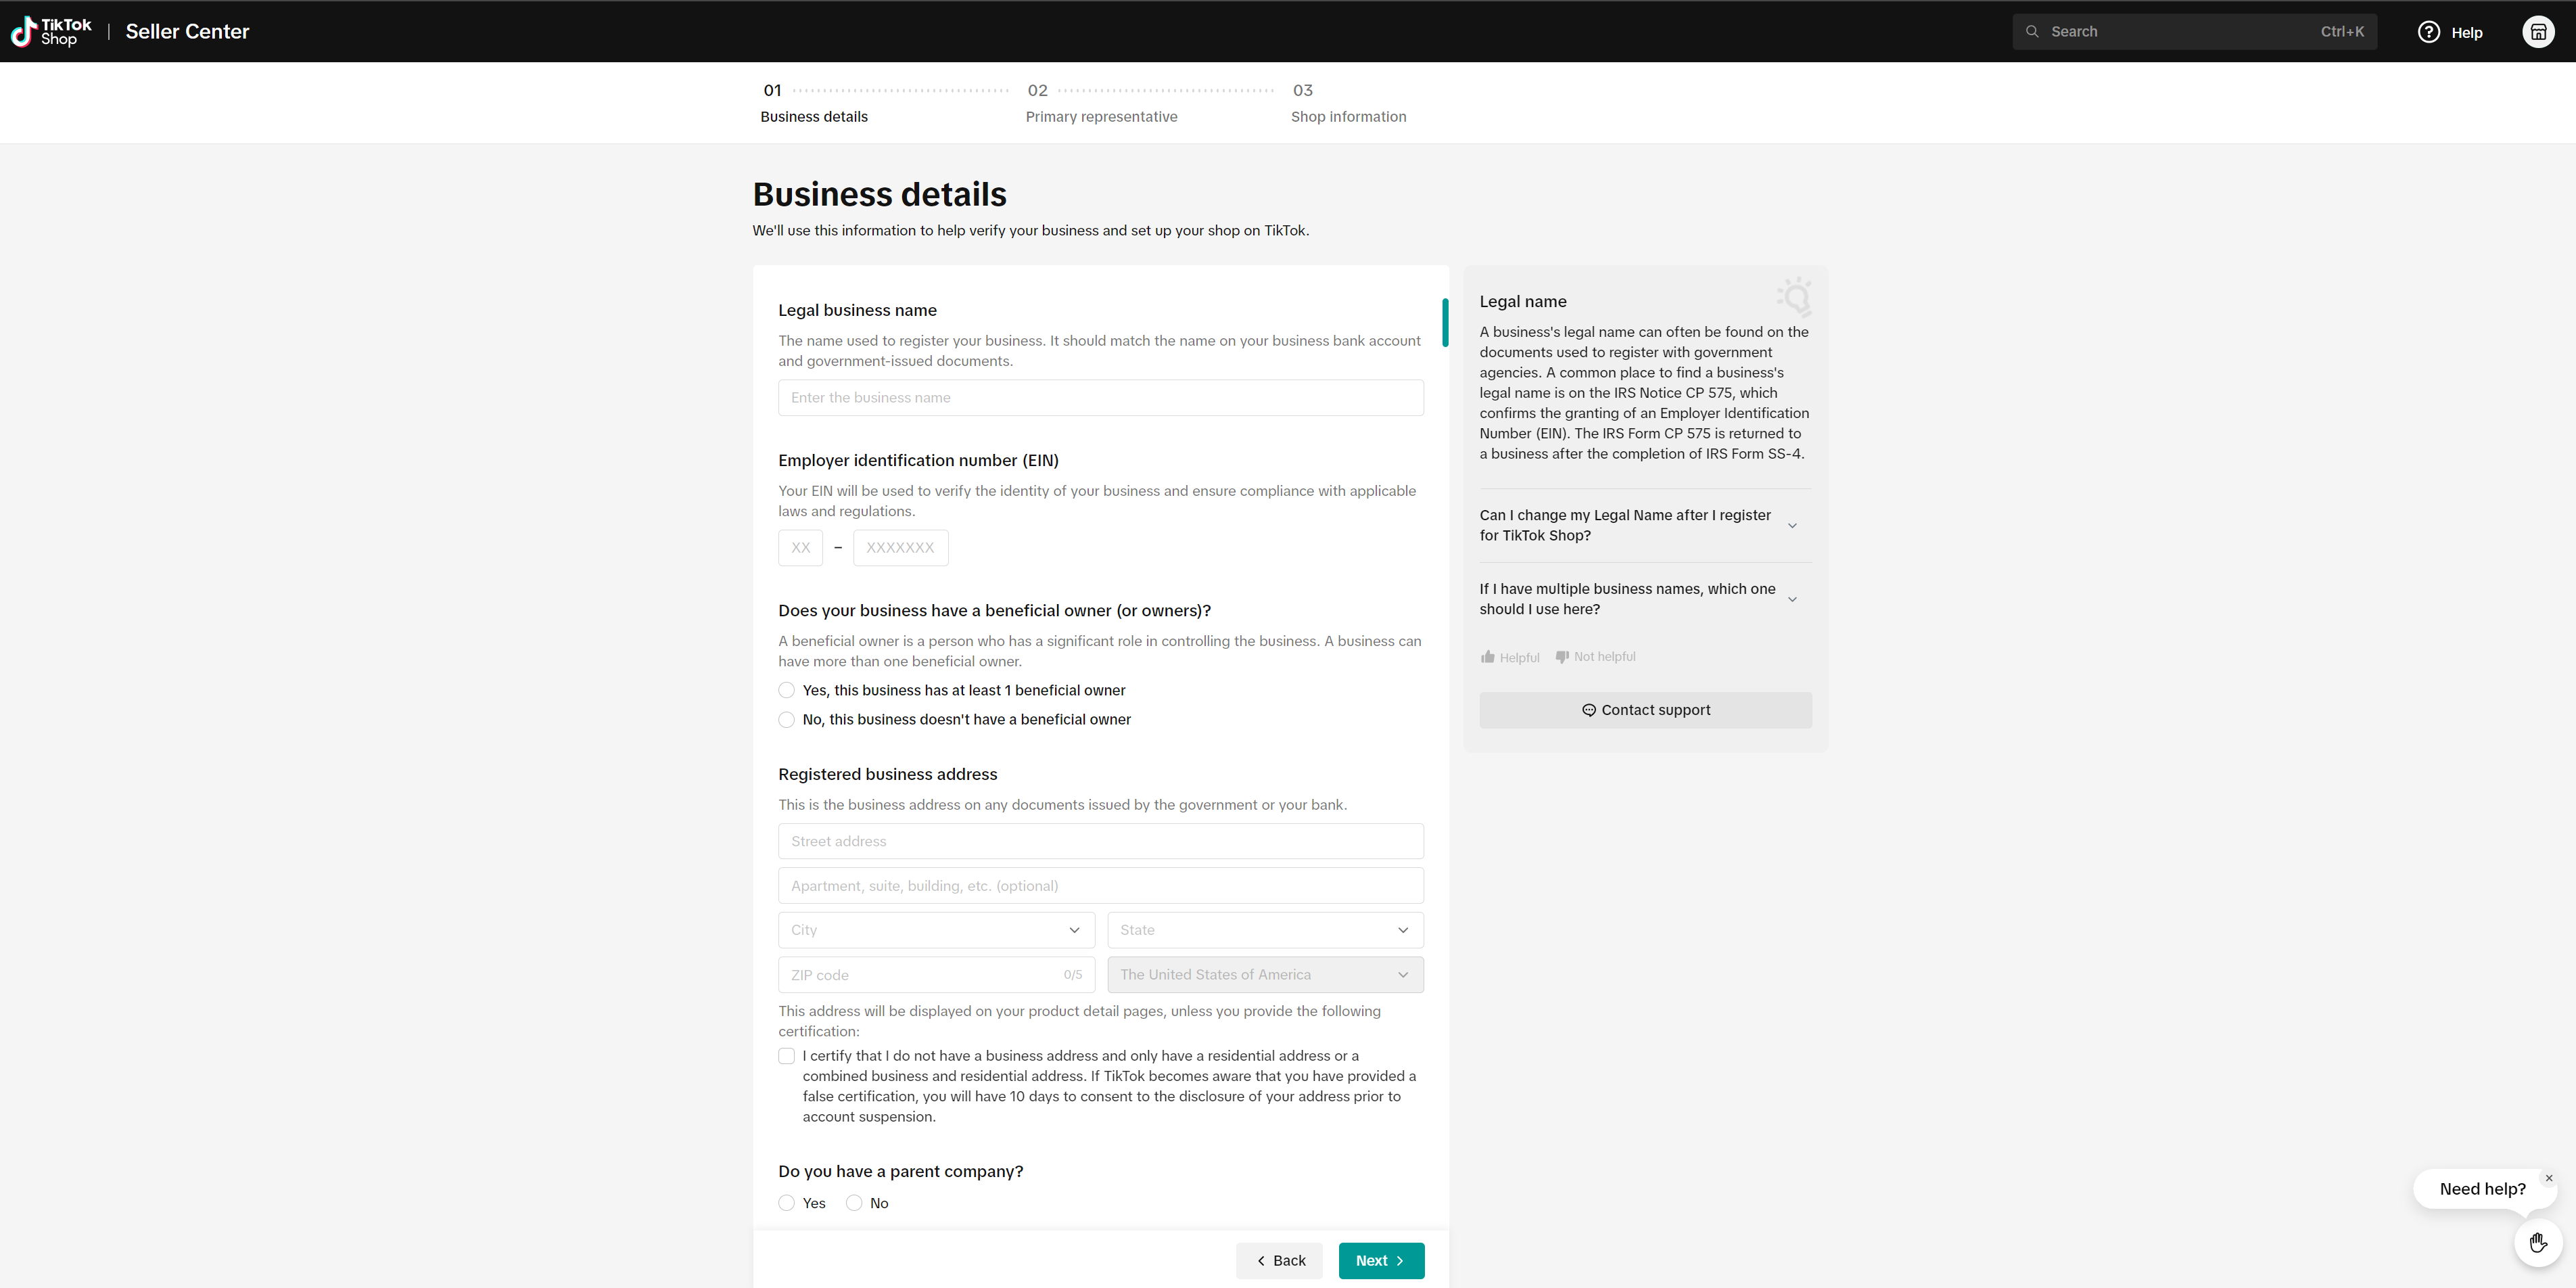Open the shop account icon
The image size is (2576, 1288).
[2538, 32]
